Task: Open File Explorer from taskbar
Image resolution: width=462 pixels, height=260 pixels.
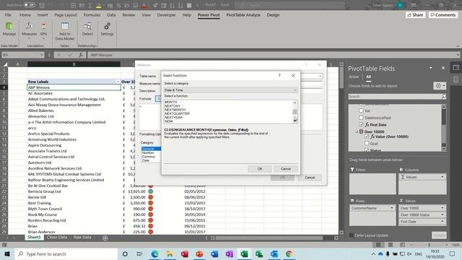Action: (x=170, y=253)
